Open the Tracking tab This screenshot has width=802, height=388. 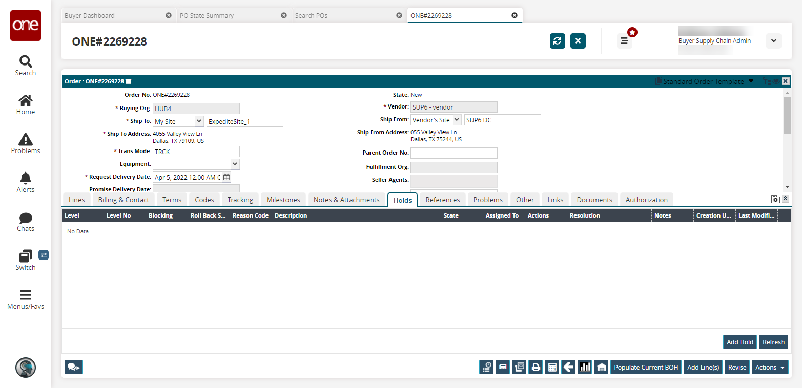click(240, 200)
